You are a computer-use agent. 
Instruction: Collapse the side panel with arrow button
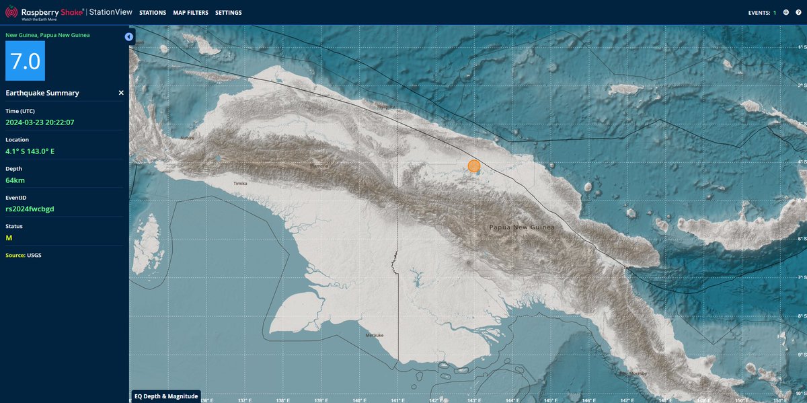(128, 37)
